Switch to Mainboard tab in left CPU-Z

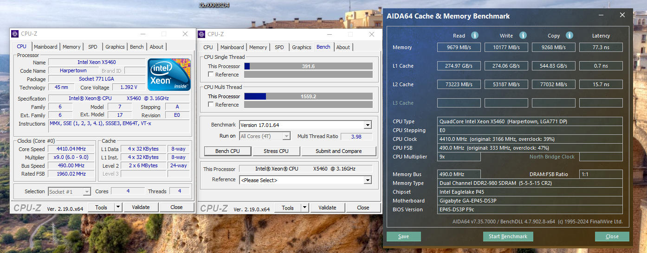click(45, 47)
